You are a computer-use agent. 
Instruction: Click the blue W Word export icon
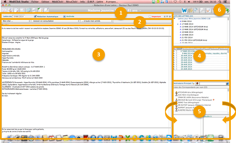tap(184, 10)
